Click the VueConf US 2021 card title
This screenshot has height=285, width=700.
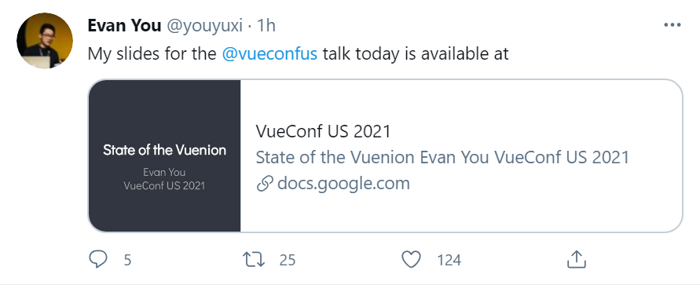coord(323,132)
